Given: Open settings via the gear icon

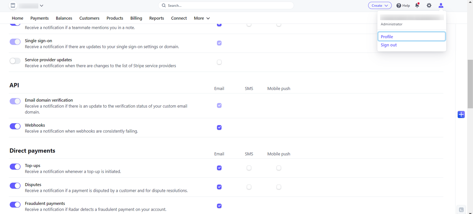Looking at the screenshot, I should [x=429, y=5].
